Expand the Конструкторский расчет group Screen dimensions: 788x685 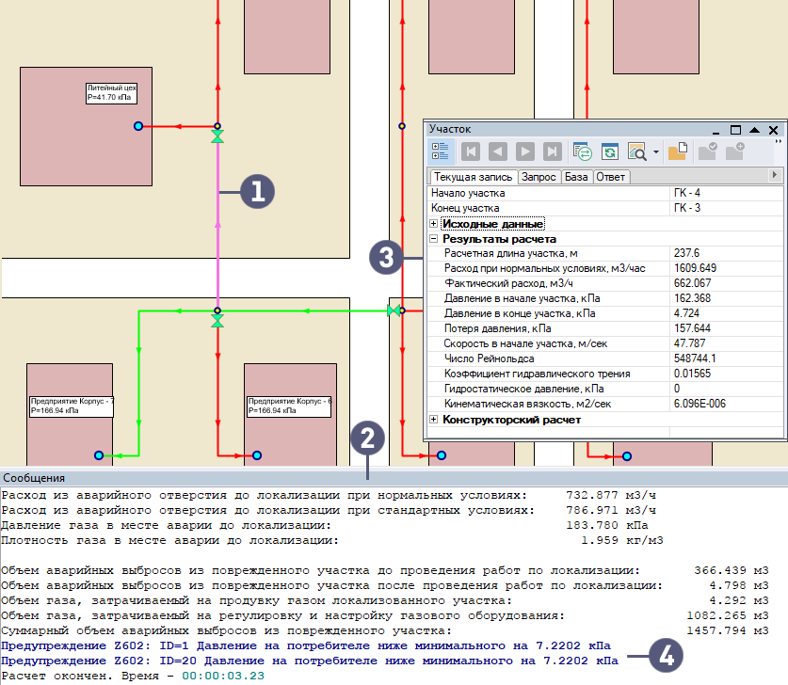click(x=434, y=419)
